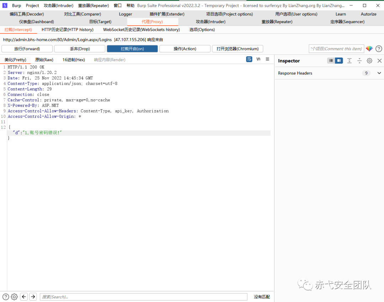Click the "X-Powered-By: ASP.NET" header line

click(33, 105)
